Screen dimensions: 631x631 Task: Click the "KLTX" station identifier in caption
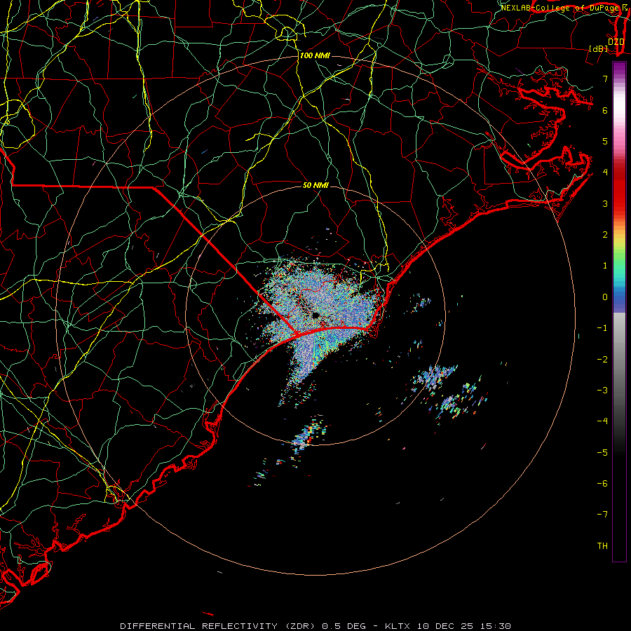point(398,626)
